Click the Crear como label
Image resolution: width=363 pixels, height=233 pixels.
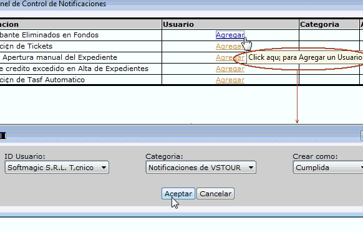click(x=315, y=156)
